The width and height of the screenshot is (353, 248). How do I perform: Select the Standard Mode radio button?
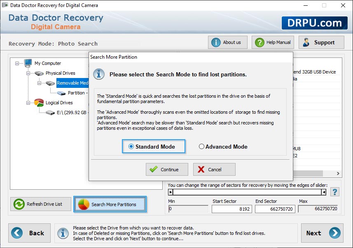(x=131, y=147)
